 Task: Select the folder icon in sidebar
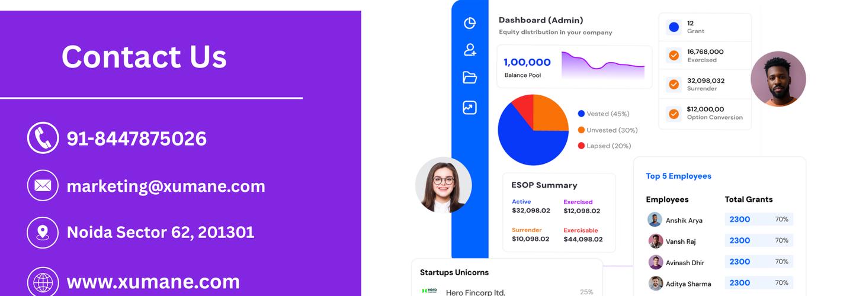point(470,78)
